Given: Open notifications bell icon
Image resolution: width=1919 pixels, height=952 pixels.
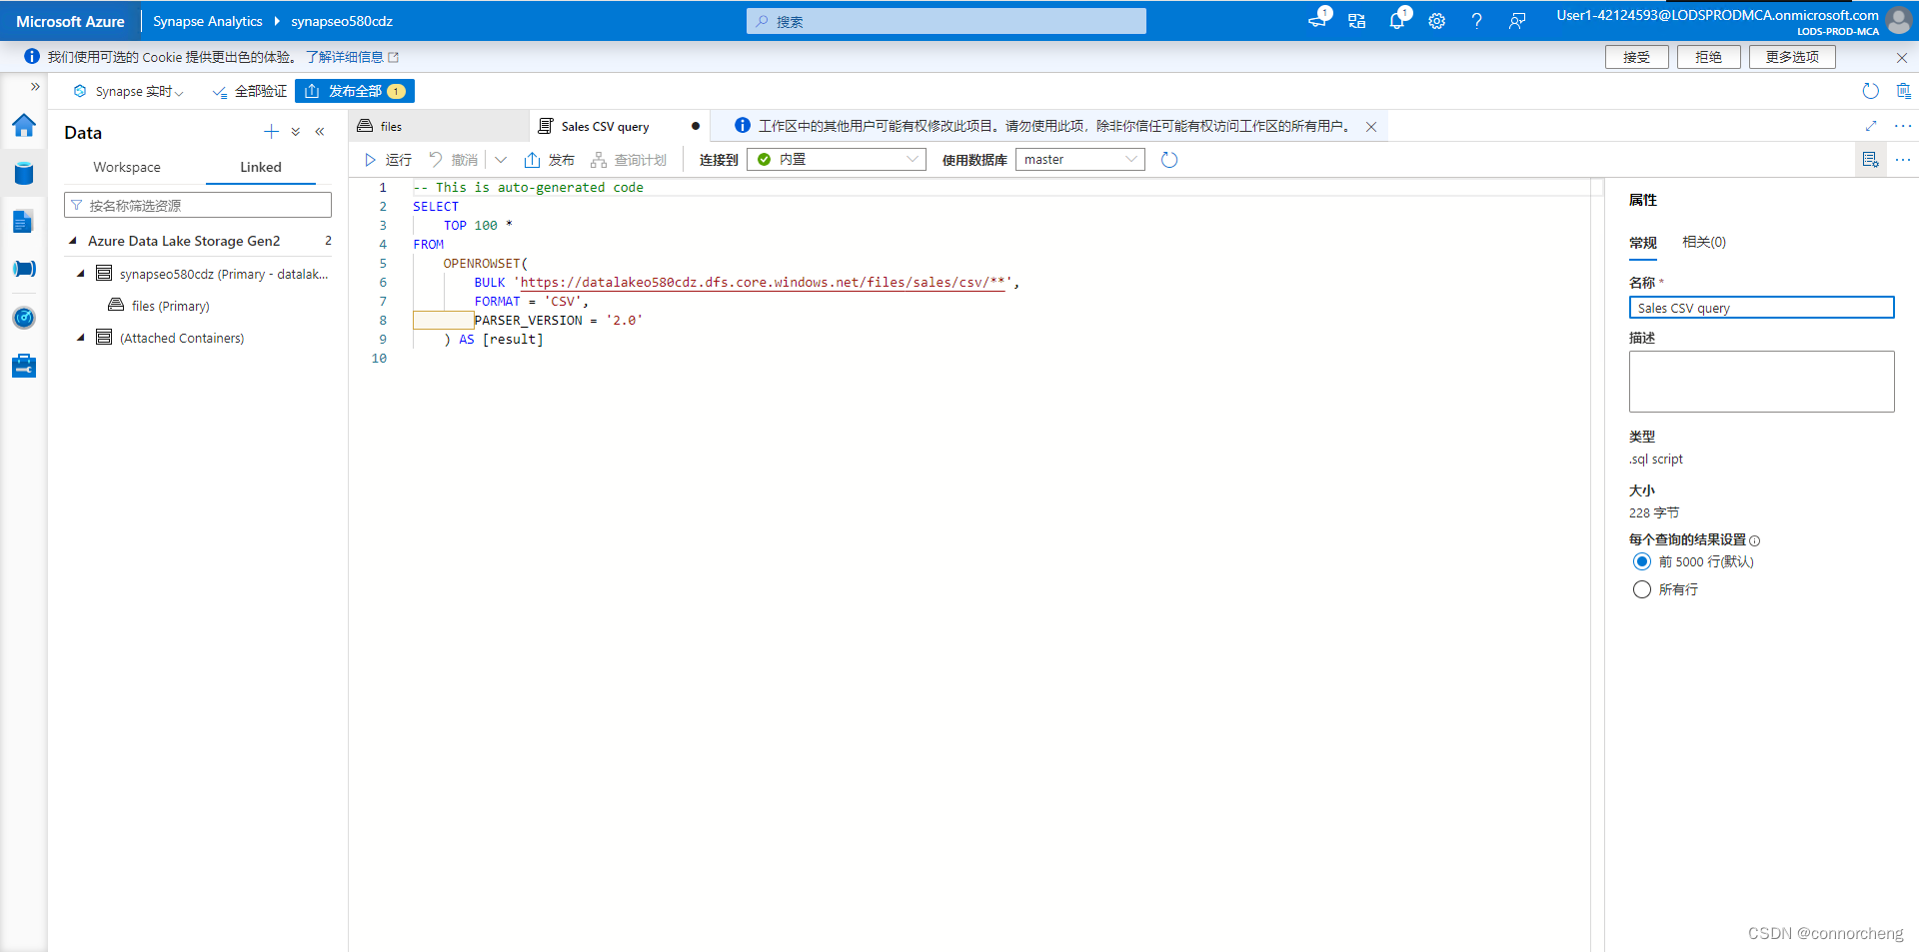Looking at the screenshot, I should (1396, 20).
